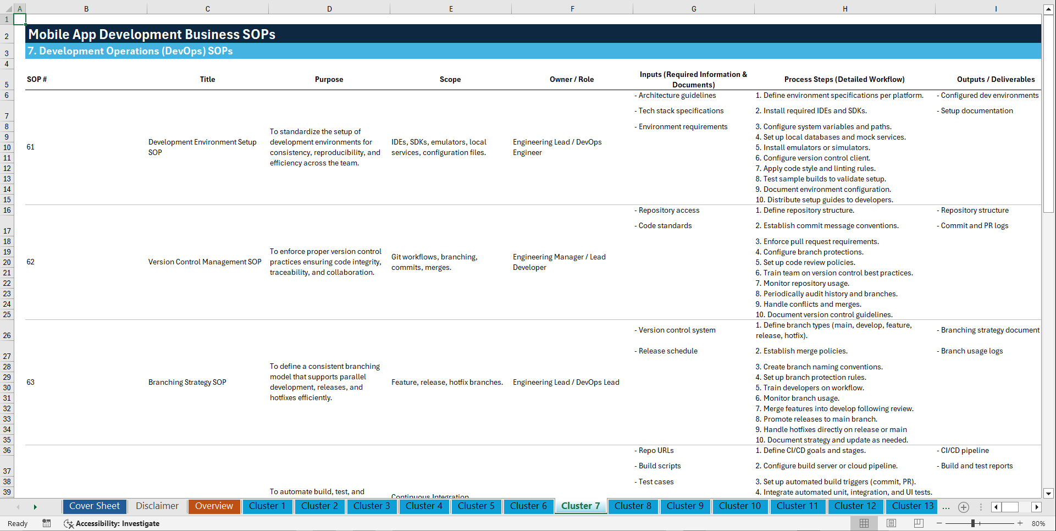Click the vertical scrollbar down arrow

click(x=1049, y=493)
